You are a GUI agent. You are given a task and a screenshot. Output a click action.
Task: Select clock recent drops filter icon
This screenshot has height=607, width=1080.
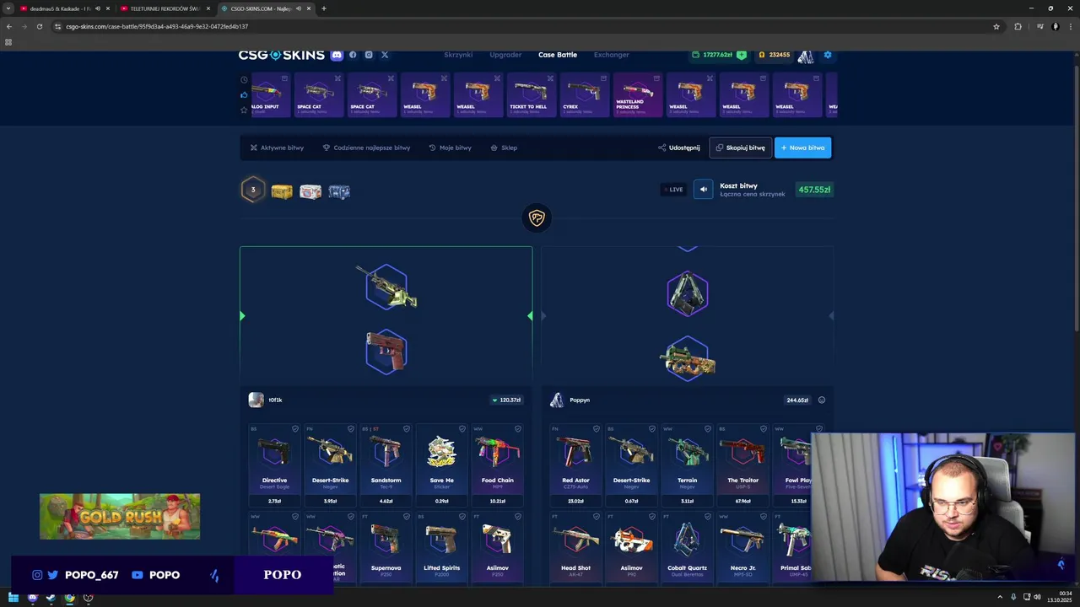coord(244,79)
